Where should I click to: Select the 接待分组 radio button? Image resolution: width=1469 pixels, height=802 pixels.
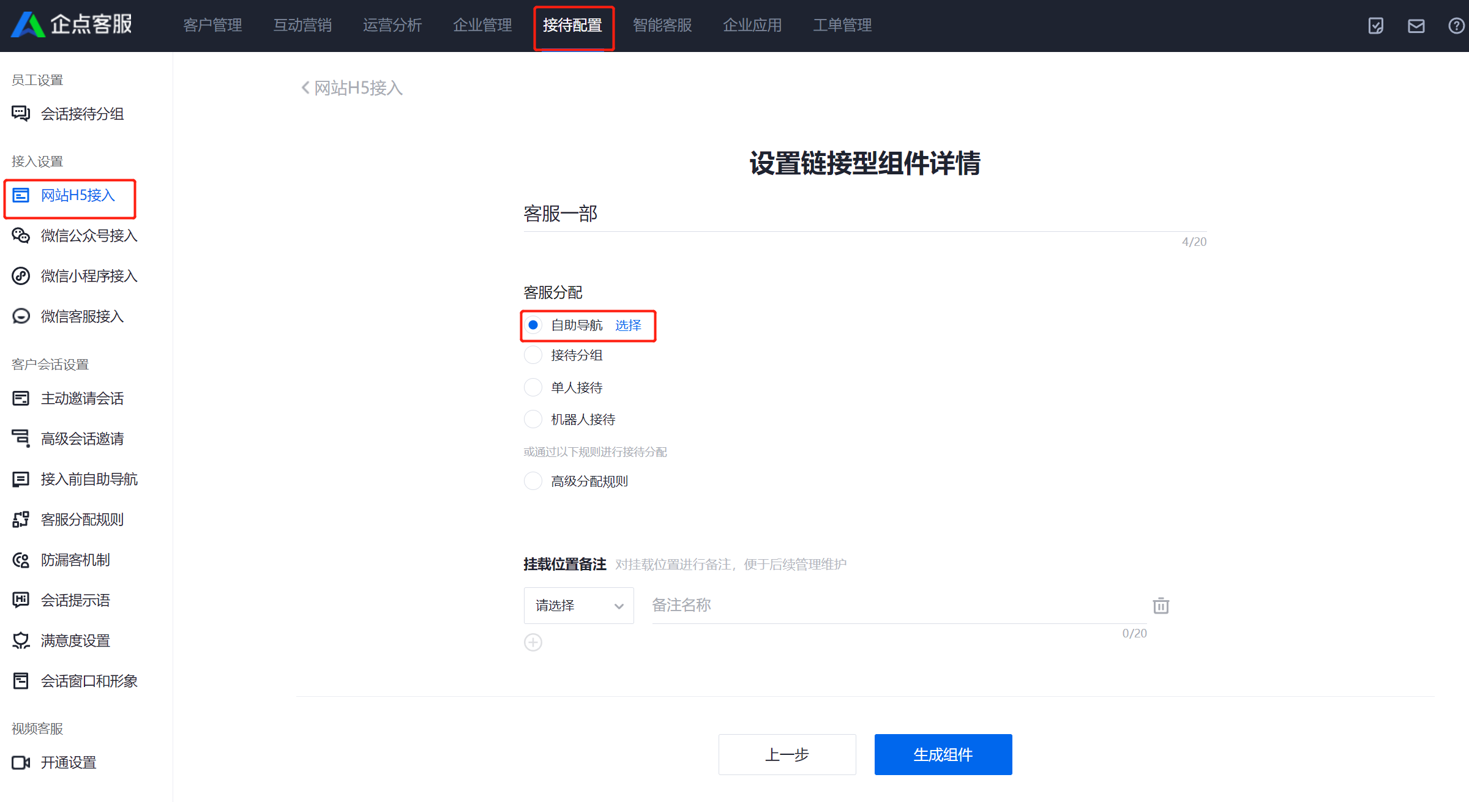(533, 355)
